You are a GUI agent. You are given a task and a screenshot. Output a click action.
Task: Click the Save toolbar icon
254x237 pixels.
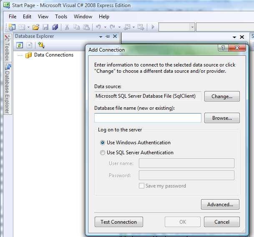(x=45, y=27)
